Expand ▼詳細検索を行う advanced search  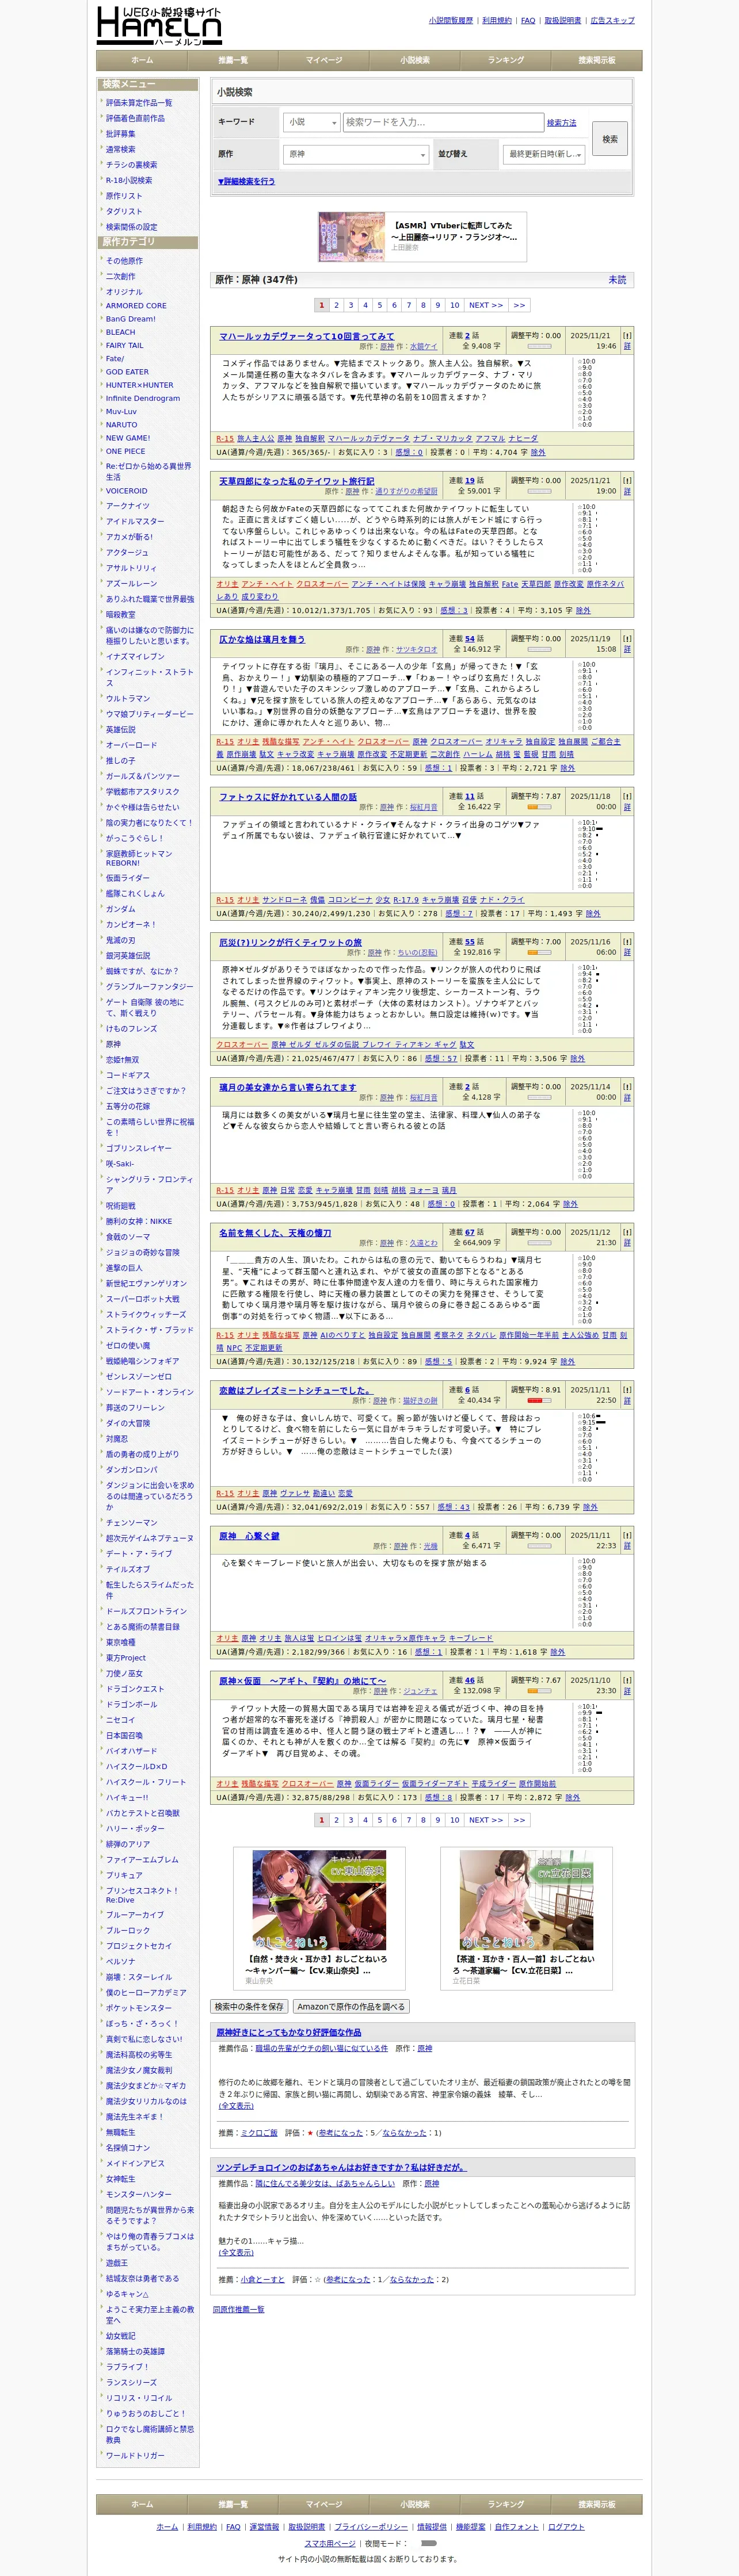246,182
